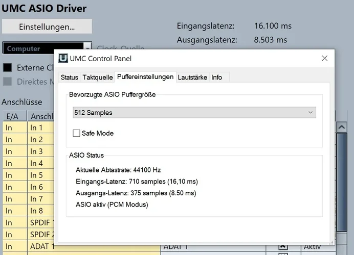
Task: Click the Ausgangs-Latenz 375 samples line
Action: pos(136,193)
